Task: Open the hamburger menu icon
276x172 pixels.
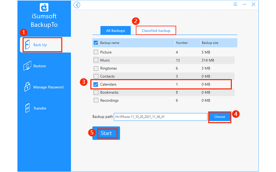Action: 235,4
